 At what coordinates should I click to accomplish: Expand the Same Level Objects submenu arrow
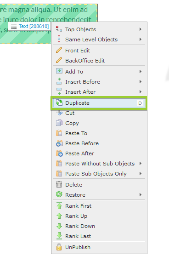[x=141, y=40]
